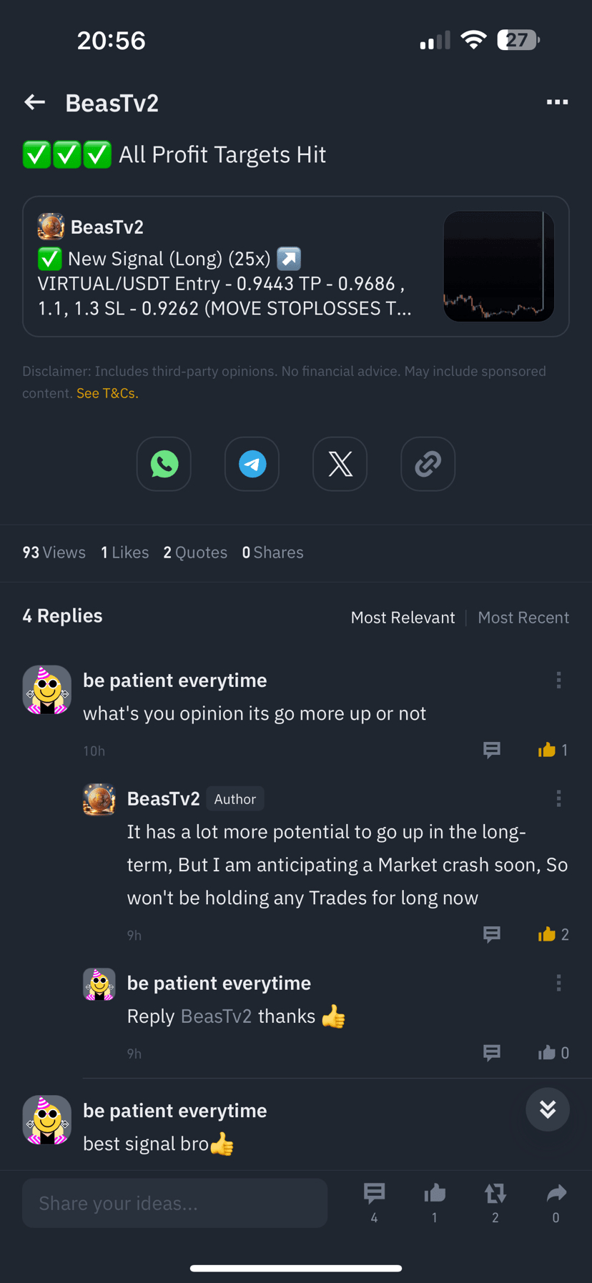The width and height of the screenshot is (592, 1283).
Task: Open the See T&Cs link
Action: coord(107,393)
